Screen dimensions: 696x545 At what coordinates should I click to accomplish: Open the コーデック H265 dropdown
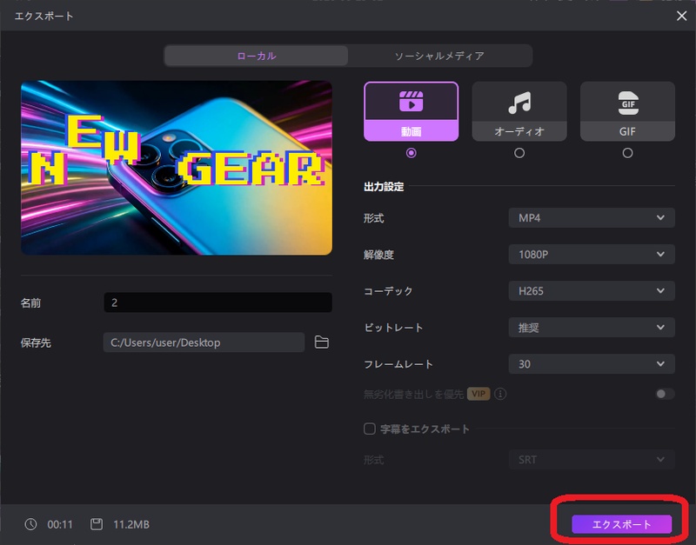(592, 291)
